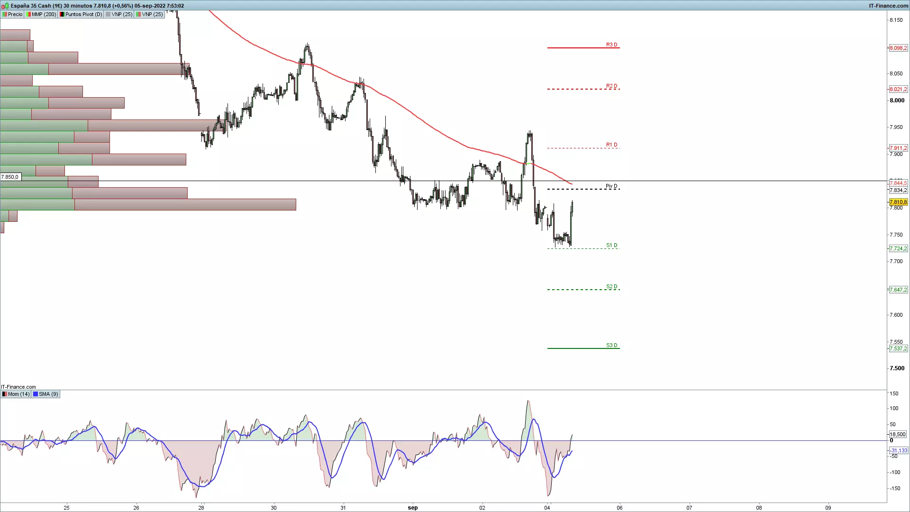Click the 8.021,2 price tag on axis

point(898,89)
